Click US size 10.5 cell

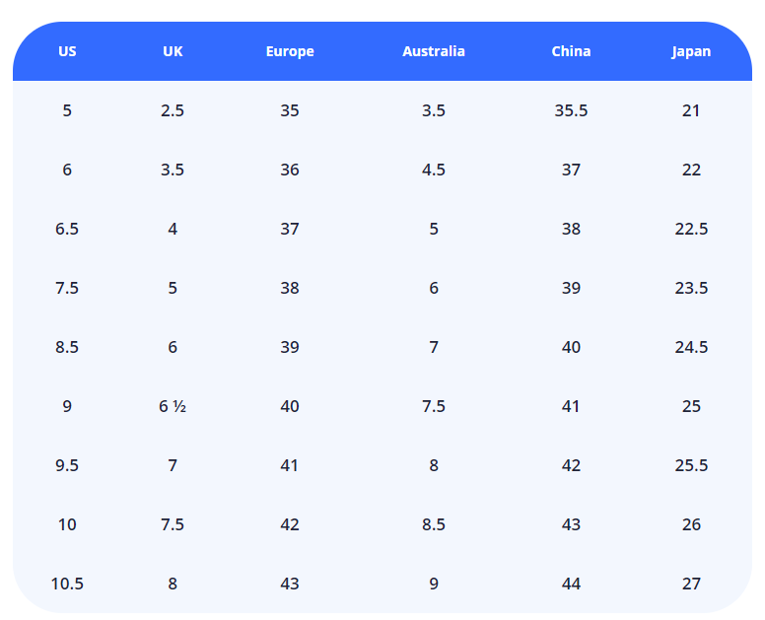point(67,584)
